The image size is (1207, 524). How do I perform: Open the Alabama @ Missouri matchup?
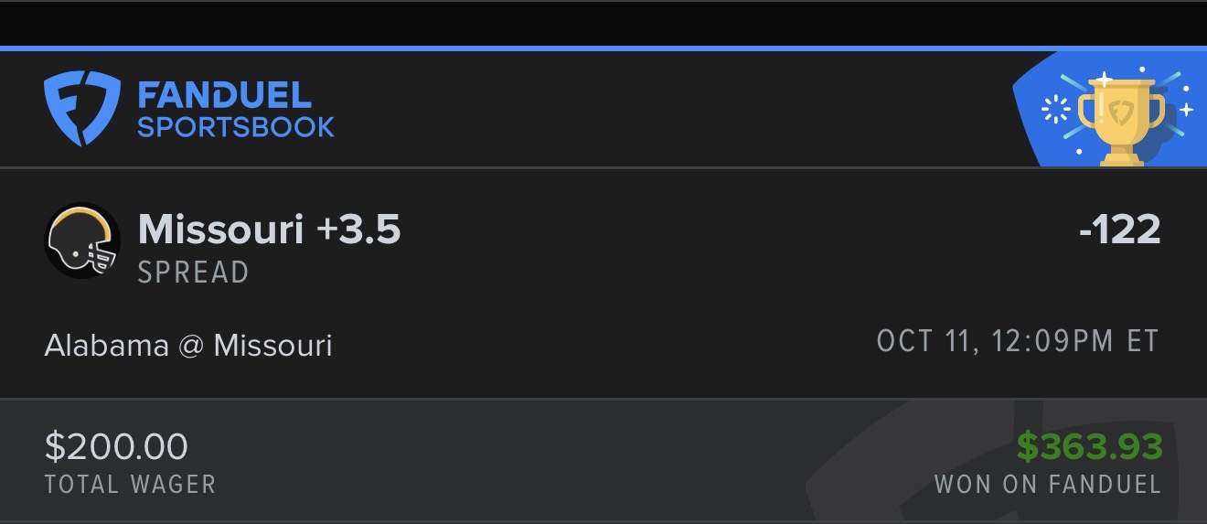(x=188, y=346)
